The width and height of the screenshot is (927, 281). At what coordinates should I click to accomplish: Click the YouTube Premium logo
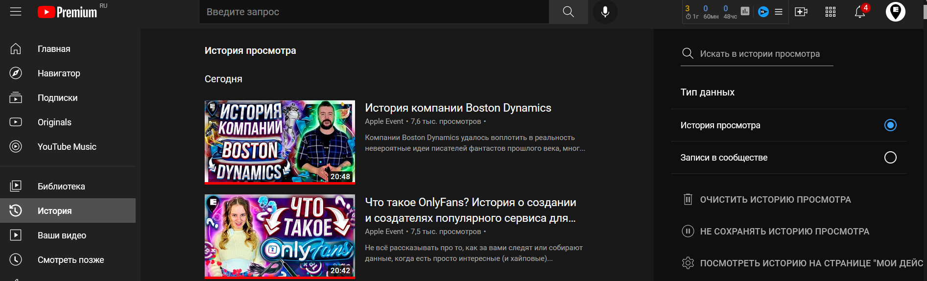(68, 12)
